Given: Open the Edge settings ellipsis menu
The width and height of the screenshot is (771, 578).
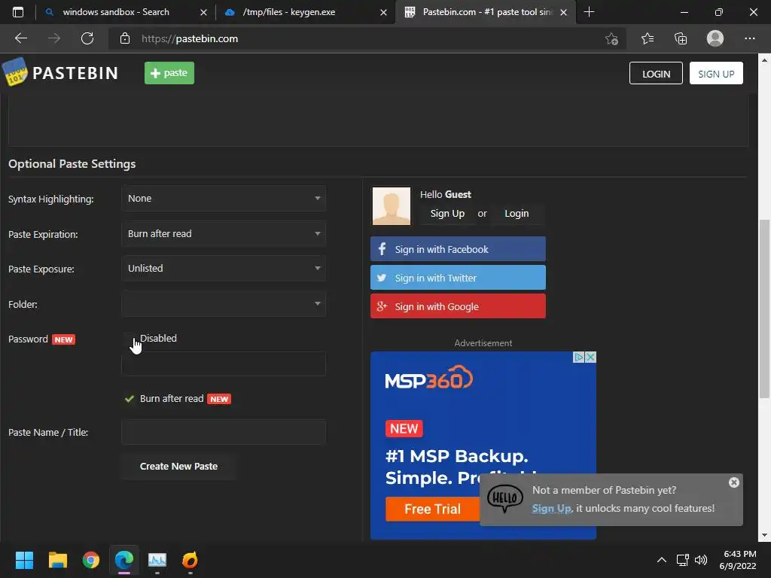Looking at the screenshot, I should click(749, 38).
